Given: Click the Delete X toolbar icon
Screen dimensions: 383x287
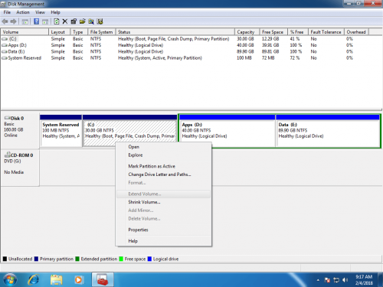Looking at the screenshot, I should coord(65,21).
